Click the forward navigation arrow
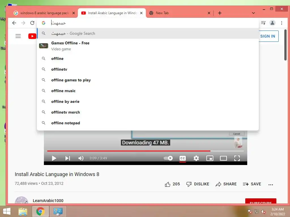 23,23
